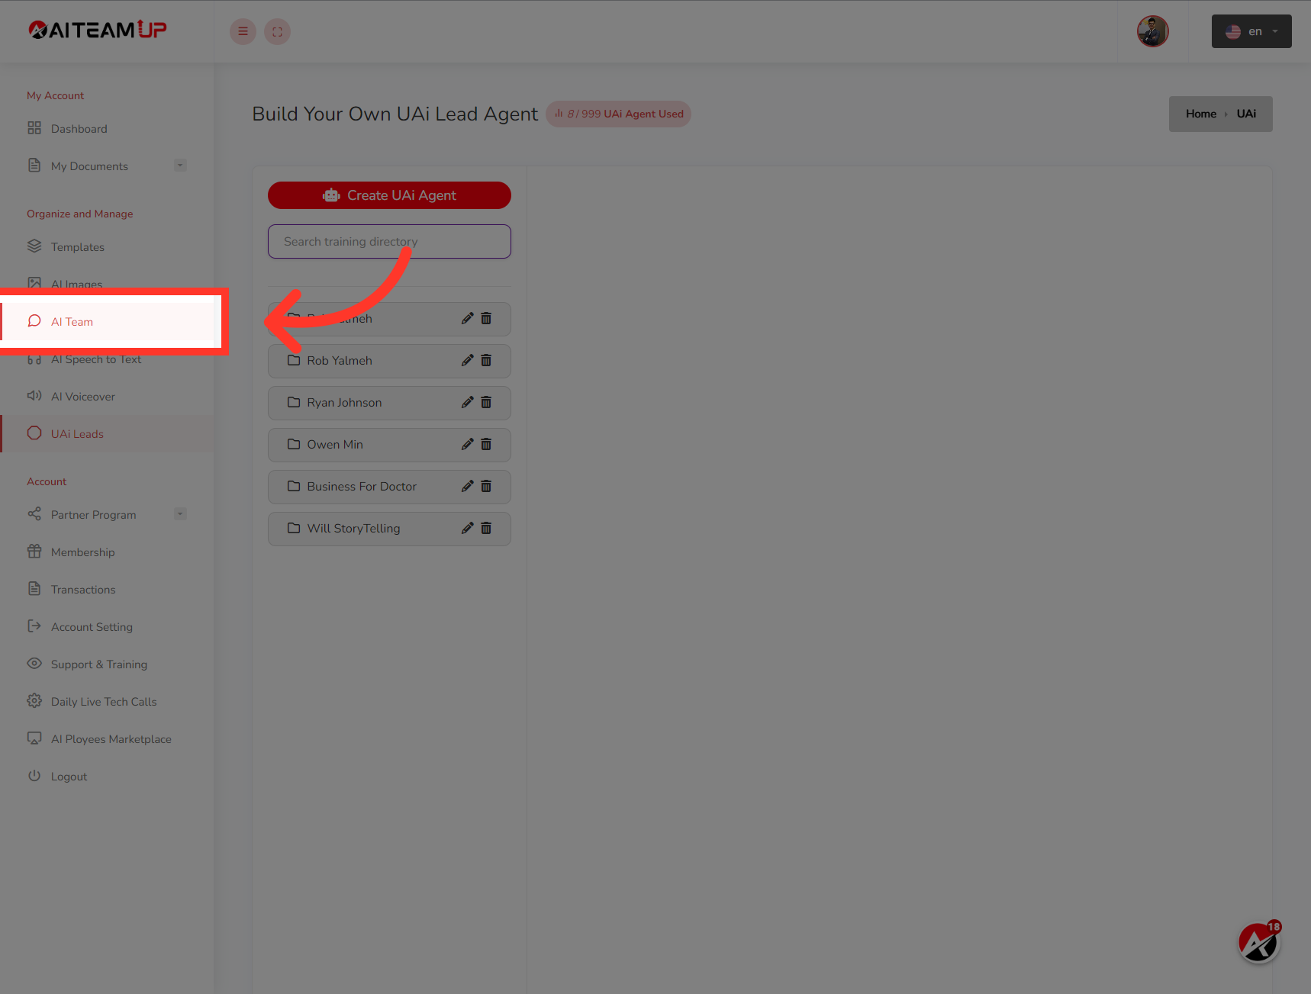Open the floating chat widget with 18 badge
The width and height of the screenshot is (1311, 994).
coord(1258,943)
